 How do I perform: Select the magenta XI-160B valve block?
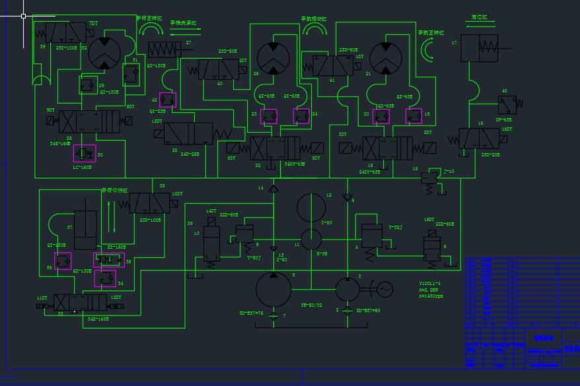point(109,260)
